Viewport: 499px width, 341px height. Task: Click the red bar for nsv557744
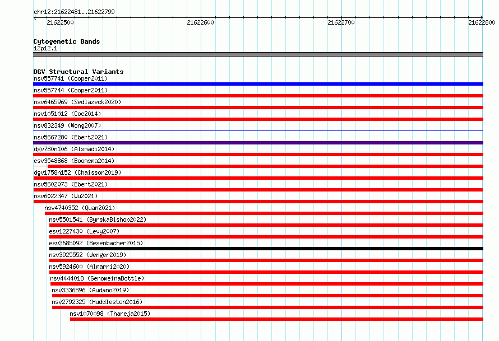click(x=258, y=96)
